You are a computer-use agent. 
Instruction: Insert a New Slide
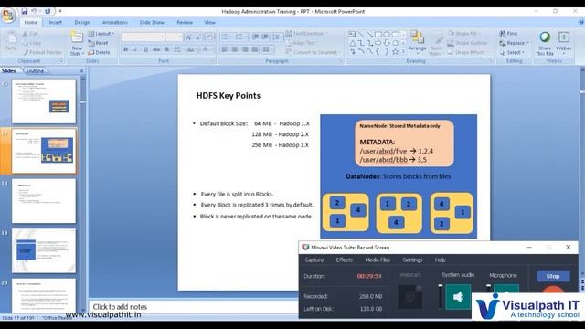tap(77, 43)
